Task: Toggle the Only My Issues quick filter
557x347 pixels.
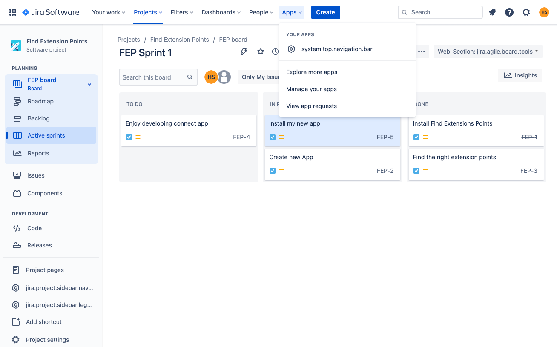Action: coord(259,77)
